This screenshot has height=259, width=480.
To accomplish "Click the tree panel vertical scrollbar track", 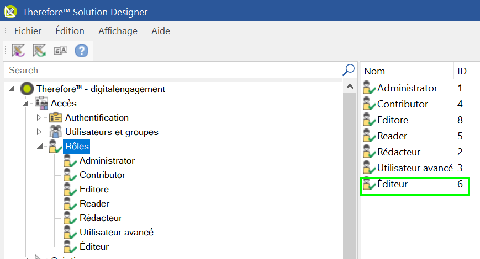I will tap(350, 176).
